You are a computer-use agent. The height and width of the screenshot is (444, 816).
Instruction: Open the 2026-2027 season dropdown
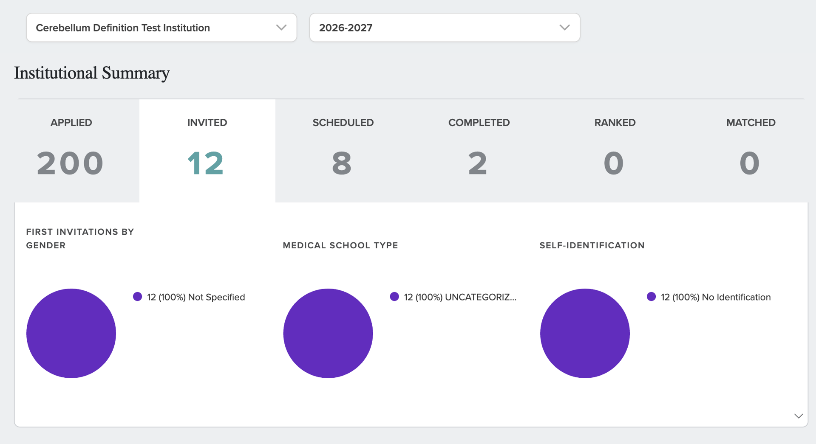(x=445, y=28)
